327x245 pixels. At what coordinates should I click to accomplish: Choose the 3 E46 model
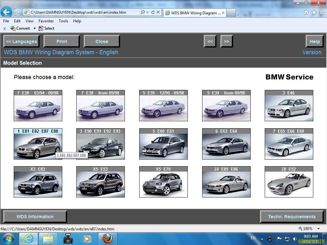(289, 105)
